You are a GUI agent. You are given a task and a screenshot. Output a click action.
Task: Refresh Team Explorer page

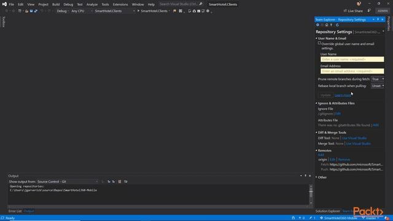click(337, 25)
